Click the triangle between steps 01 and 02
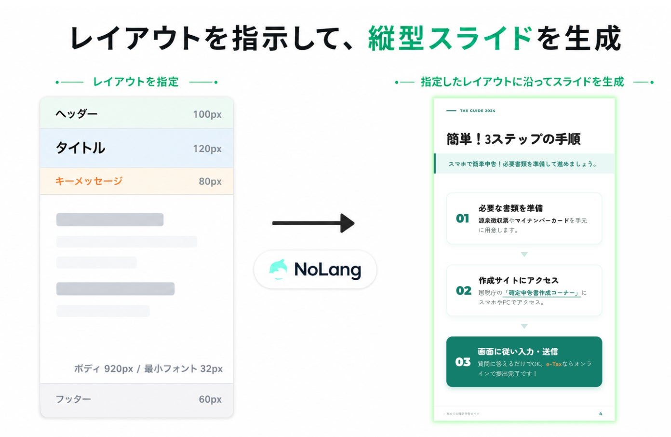The height and width of the screenshot is (437, 671). coord(524,254)
